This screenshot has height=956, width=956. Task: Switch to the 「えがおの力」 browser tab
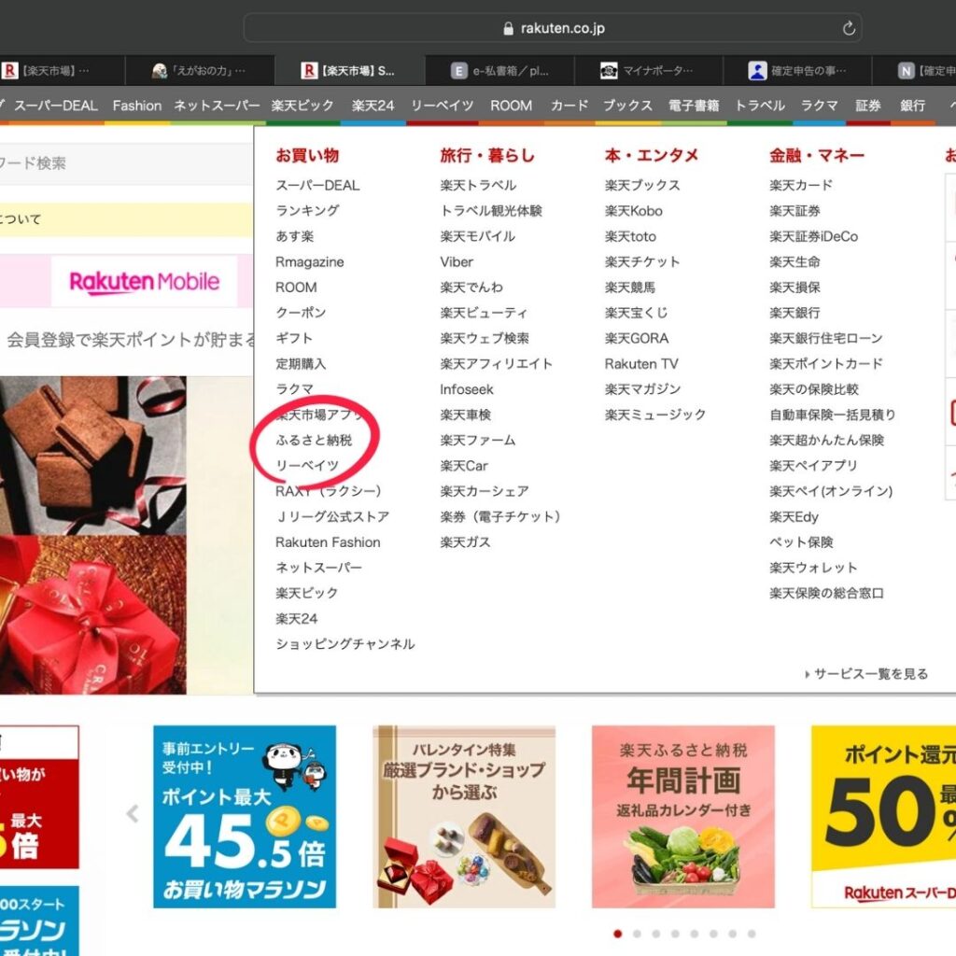click(x=200, y=71)
